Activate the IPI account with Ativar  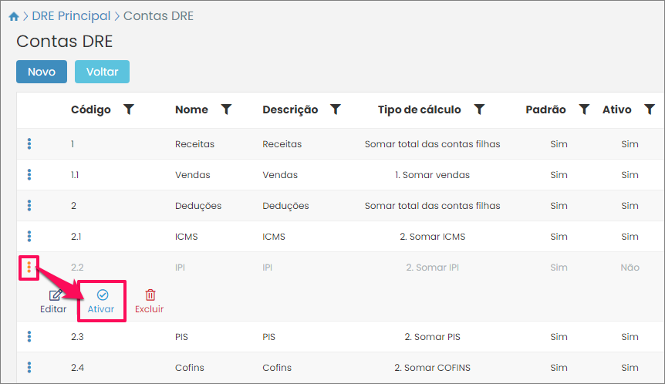click(101, 301)
